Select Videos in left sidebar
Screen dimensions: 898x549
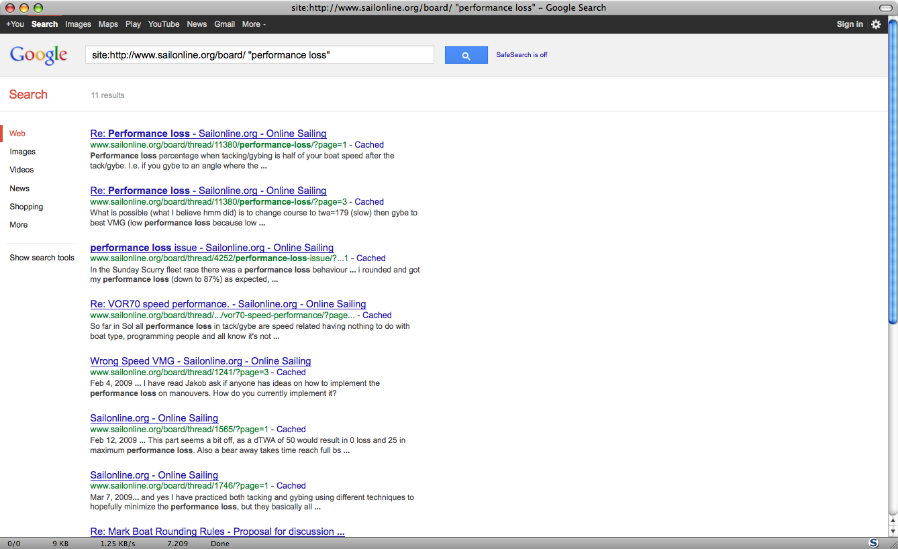21,170
